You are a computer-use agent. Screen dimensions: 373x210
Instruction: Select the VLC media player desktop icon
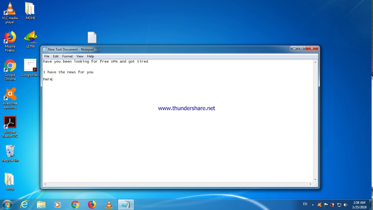[10, 13]
